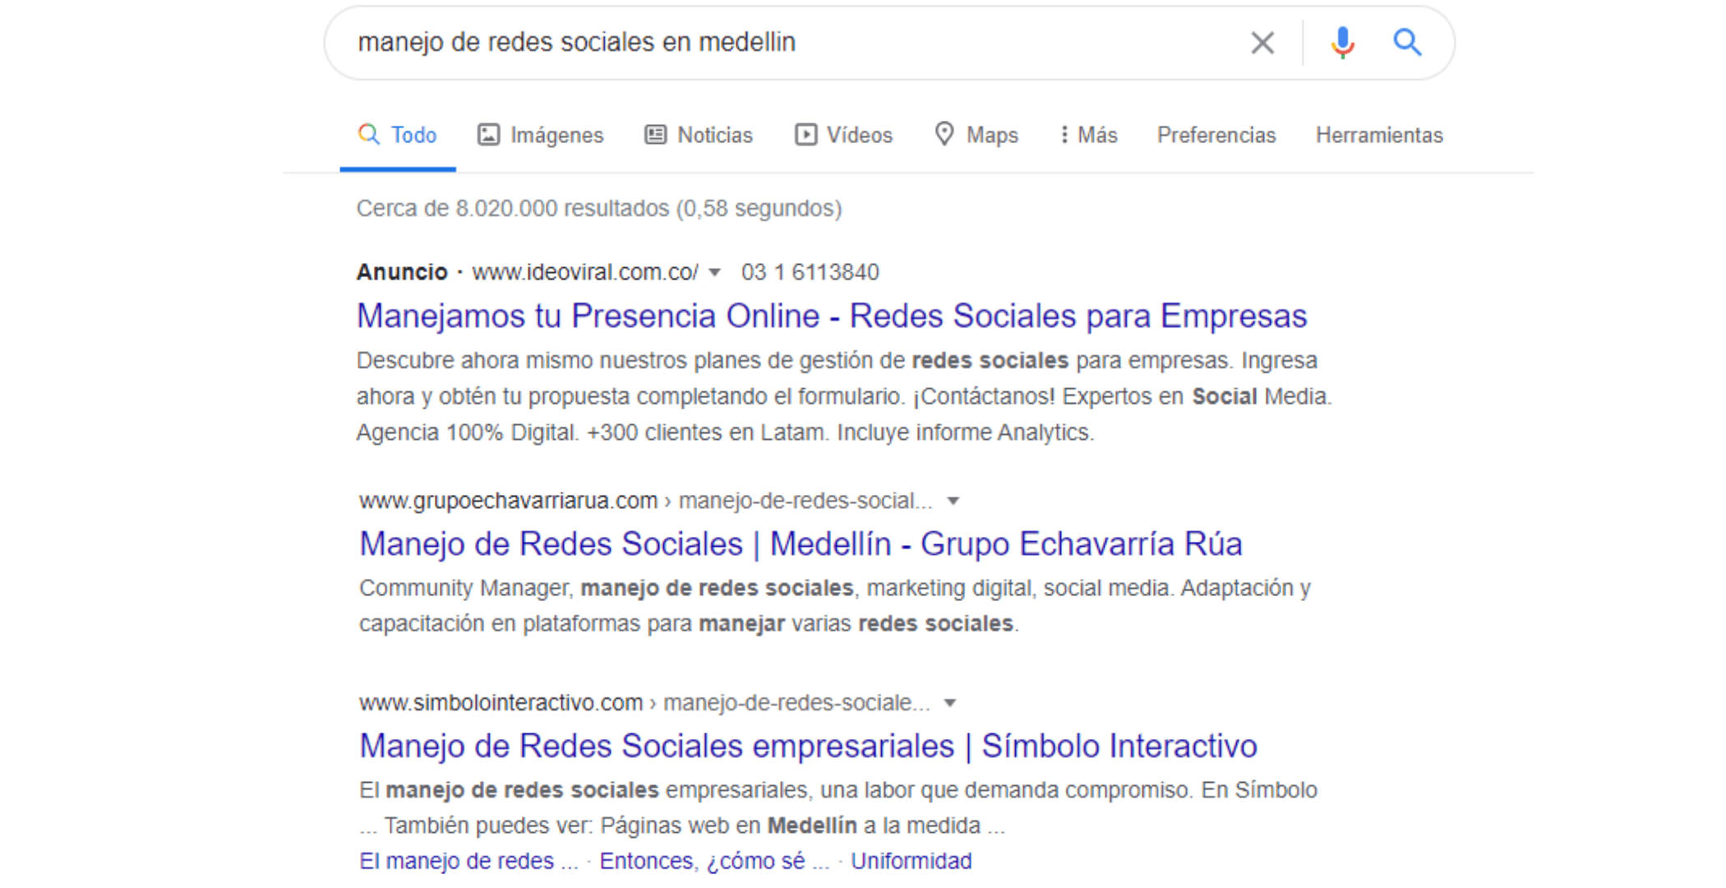This screenshot has height=888, width=1726.
Task: Clear the search query with the X icon
Action: click(1262, 43)
